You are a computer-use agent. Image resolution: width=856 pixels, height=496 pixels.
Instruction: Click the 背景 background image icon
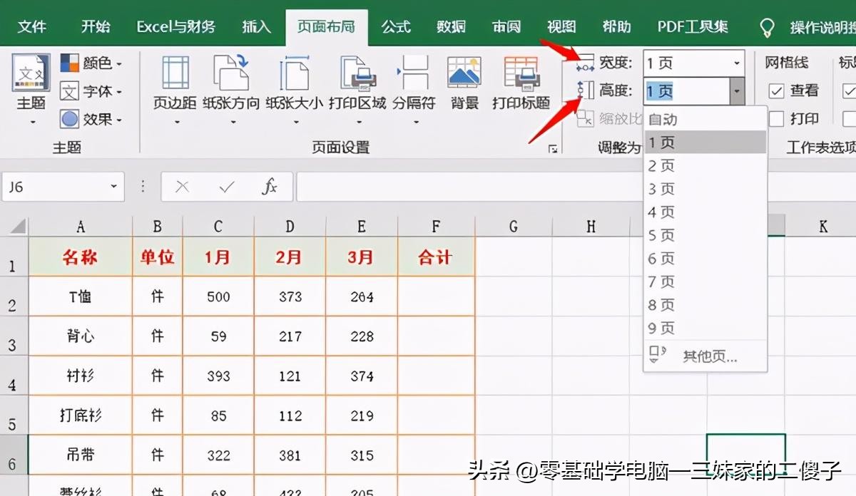pos(464,75)
